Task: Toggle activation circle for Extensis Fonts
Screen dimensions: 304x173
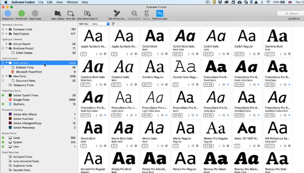Action: (3, 67)
